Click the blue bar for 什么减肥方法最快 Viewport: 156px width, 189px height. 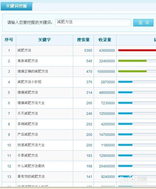point(125,166)
